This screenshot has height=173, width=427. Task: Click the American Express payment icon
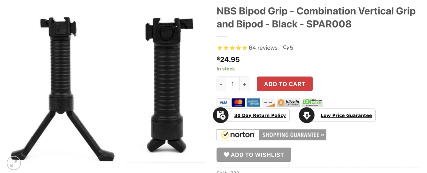(253, 103)
